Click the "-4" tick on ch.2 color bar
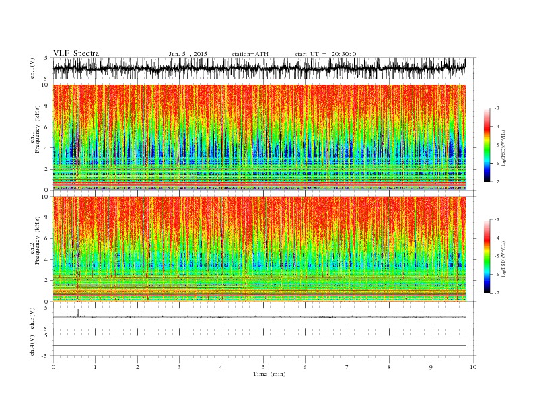Screen dimensions: 533x412 tap(497, 238)
